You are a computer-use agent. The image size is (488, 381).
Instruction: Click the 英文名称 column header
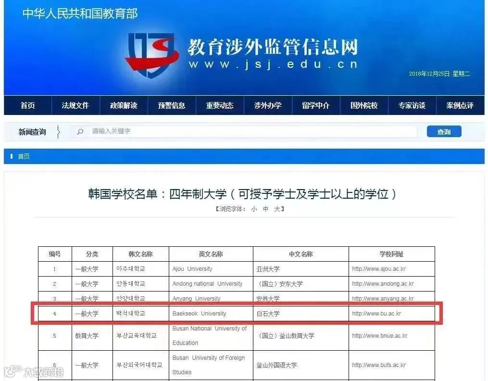(211, 254)
